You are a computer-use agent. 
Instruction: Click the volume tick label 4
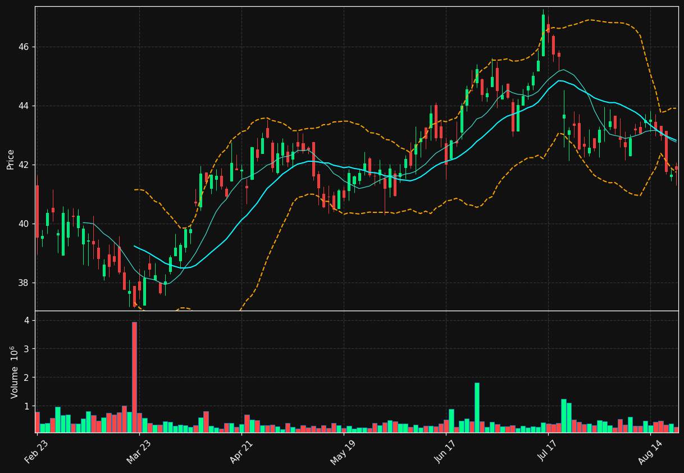26,321
